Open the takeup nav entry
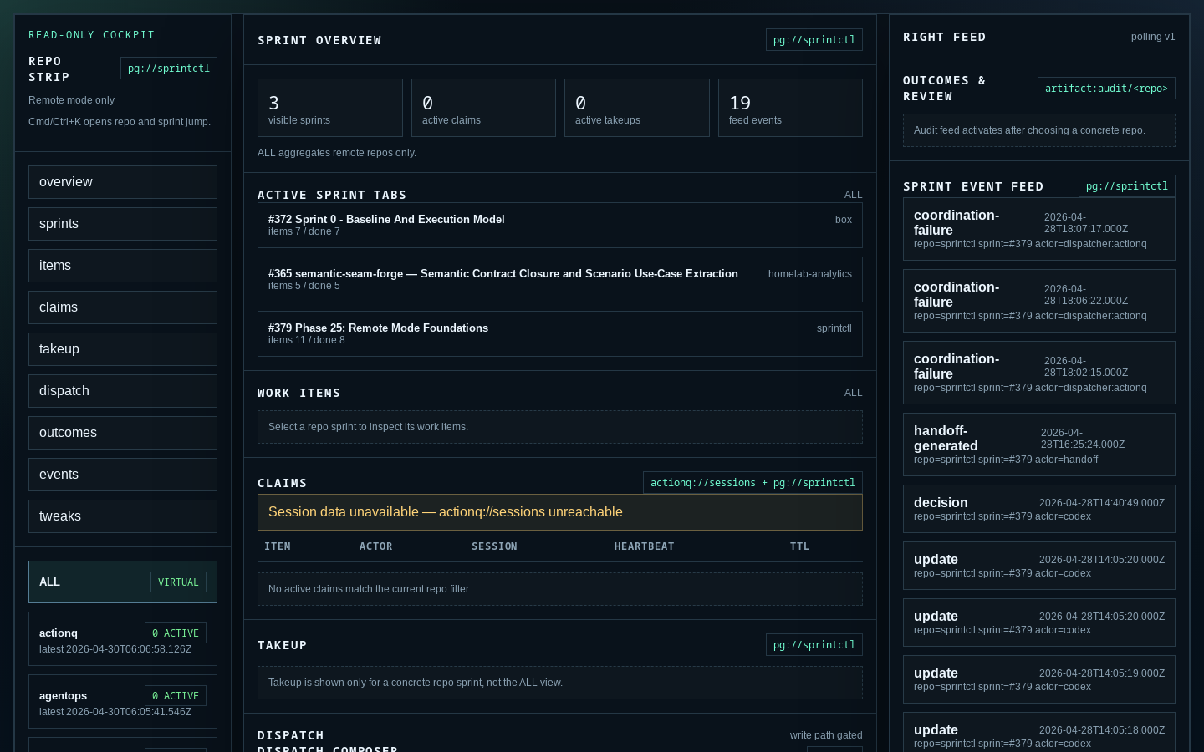 click(123, 349)
